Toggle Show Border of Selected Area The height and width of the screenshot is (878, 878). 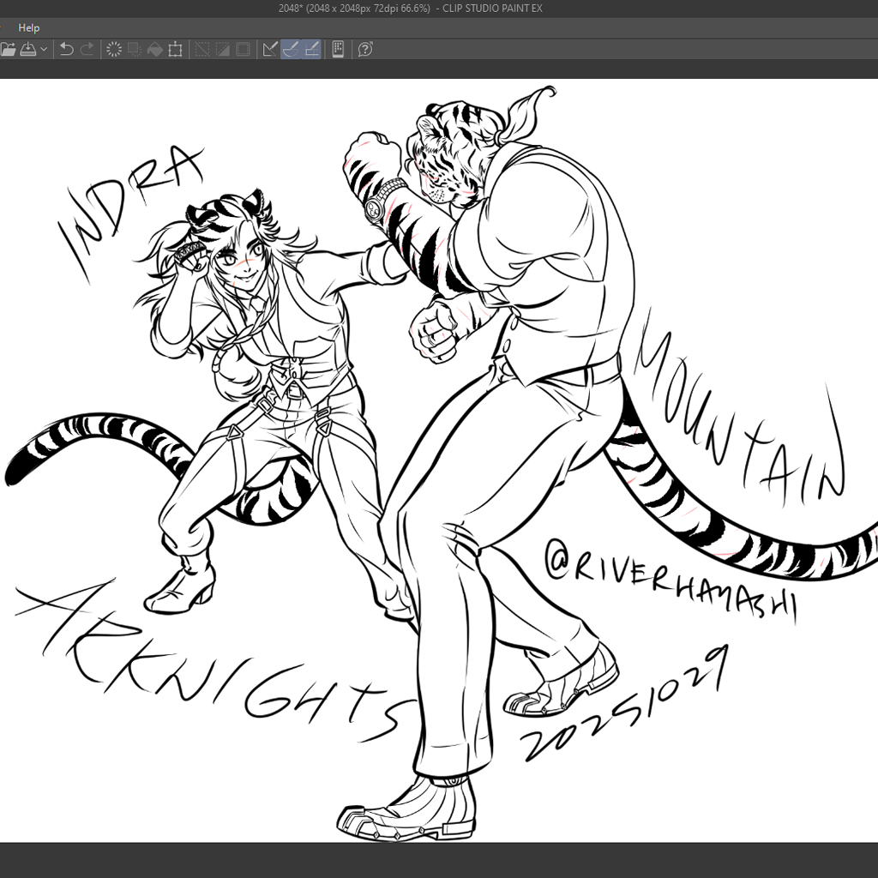point(244,50)
